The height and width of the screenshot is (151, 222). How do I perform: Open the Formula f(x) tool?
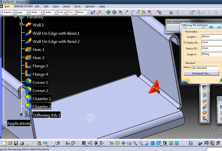coord(67,143)
